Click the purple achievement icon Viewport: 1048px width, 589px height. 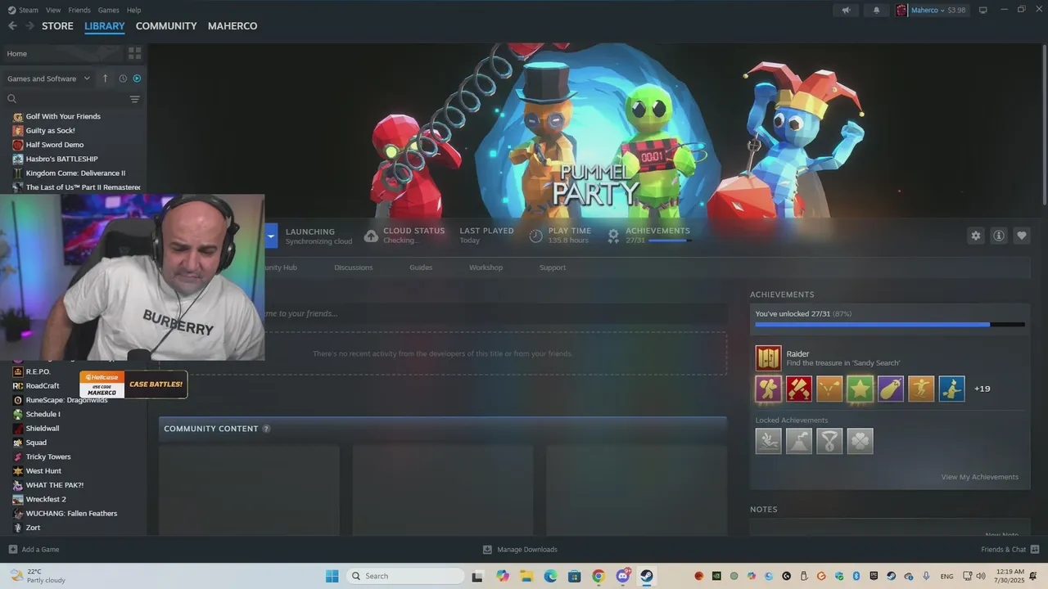(x=891, y=389)
